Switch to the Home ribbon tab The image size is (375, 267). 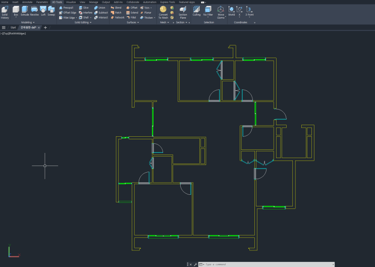tap(5, 2)
